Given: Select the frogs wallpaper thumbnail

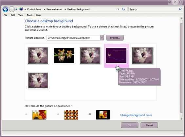Looking at the screenshot, I should [64, 56].
